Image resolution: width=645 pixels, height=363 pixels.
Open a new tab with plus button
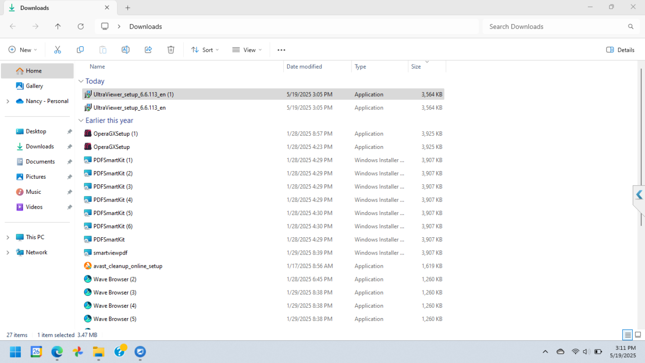tap(128, 8)
